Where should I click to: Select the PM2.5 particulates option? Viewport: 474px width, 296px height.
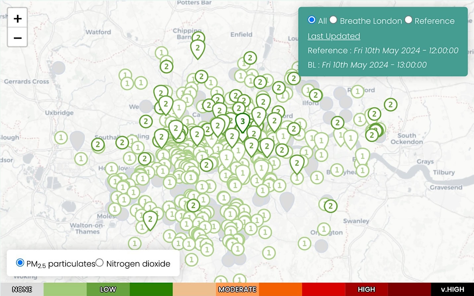click(20, 263)
